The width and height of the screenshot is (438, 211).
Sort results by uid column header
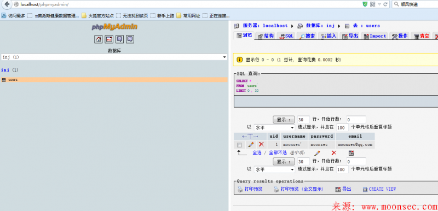(274, 136)
